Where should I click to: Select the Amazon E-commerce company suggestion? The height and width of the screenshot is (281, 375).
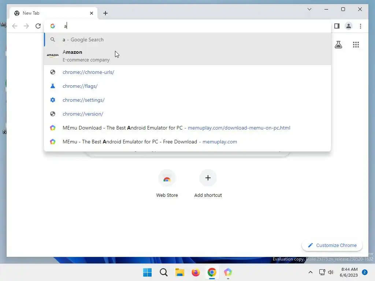187,56
